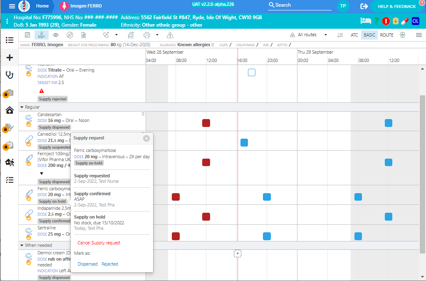Viewport: 426px width, 281px height.
Task: Switch grouping to BASIC
Action: coord(369,35)
